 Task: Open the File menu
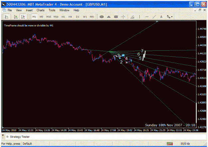pyautogui.click(x=10, y=10)
